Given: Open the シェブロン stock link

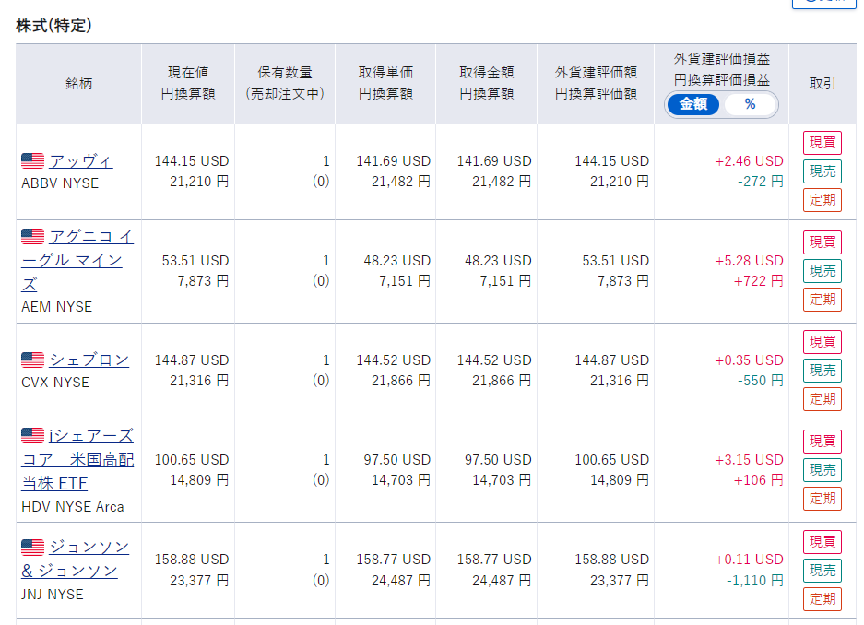Looking at the screenshot, I should pos(89,360).
